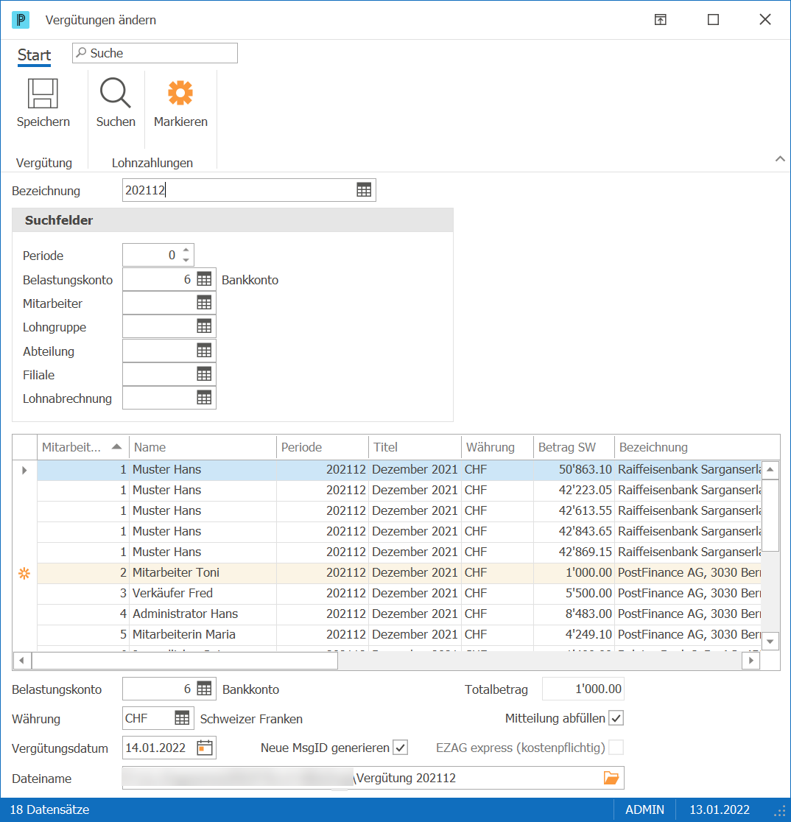Open the Lohnabrechnung lookup grid
This screenshot has height=822, width=791.
click(204, 397)
